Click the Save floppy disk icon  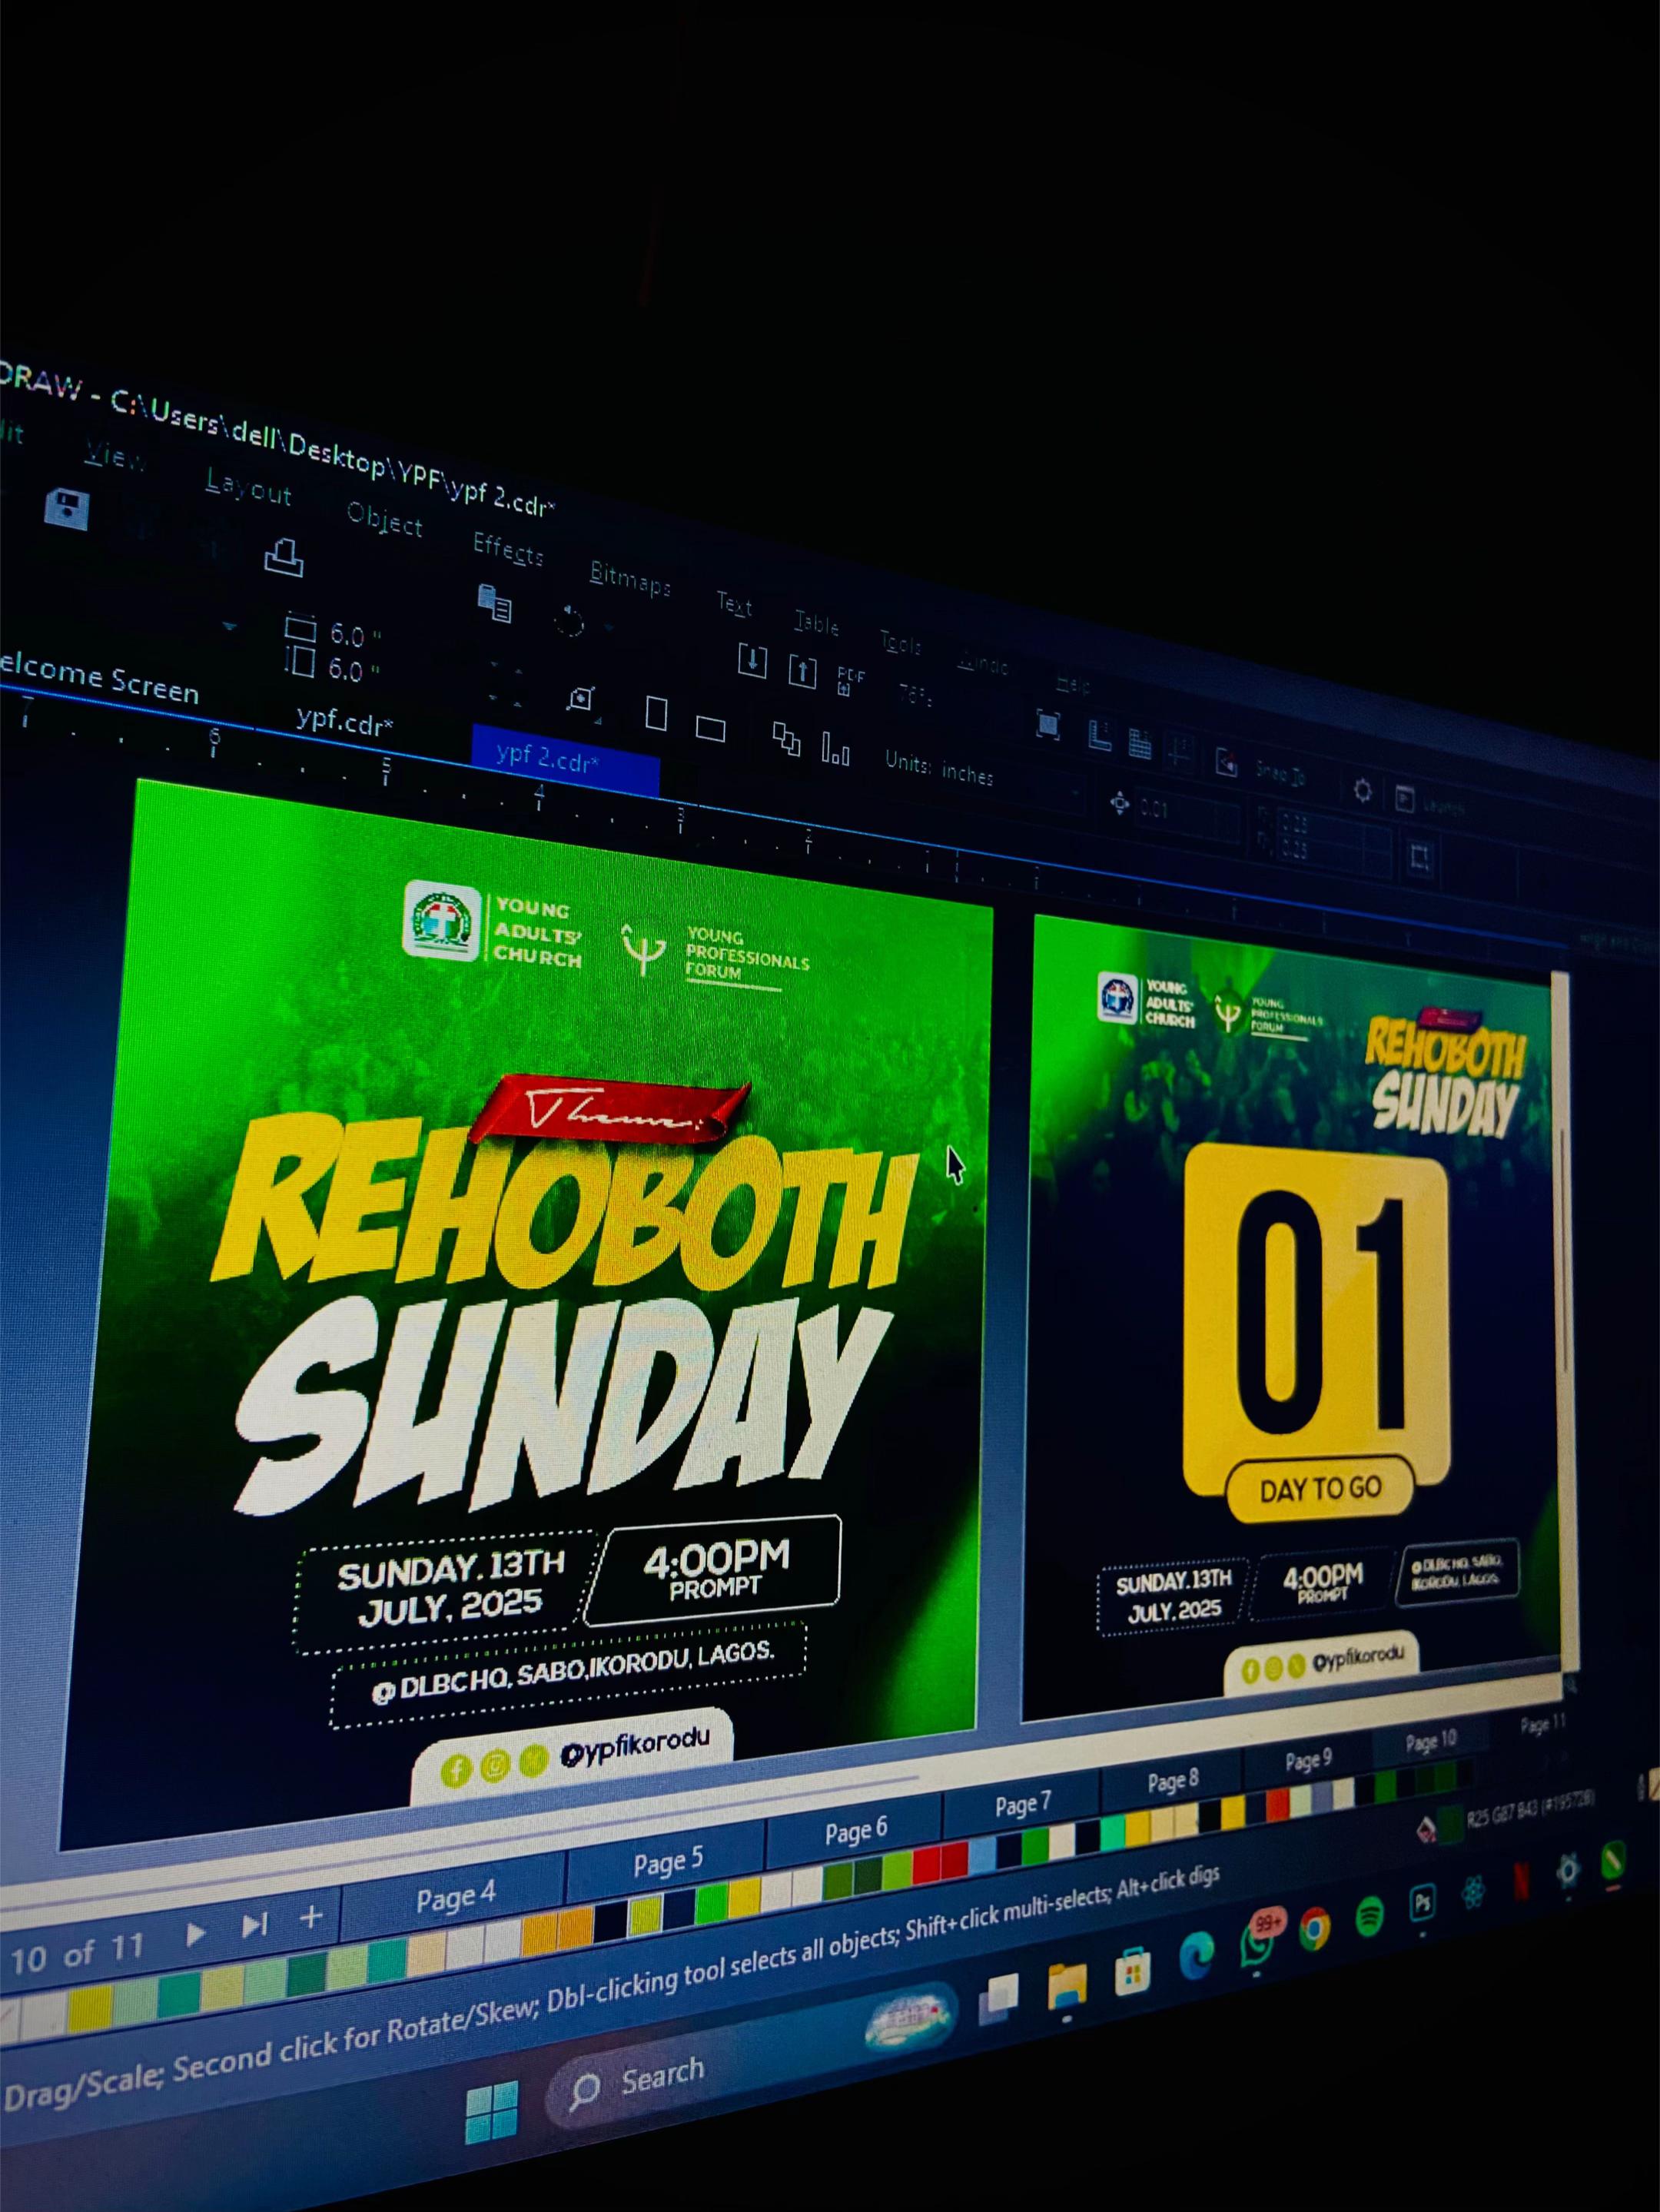click(x=67, y=508)
